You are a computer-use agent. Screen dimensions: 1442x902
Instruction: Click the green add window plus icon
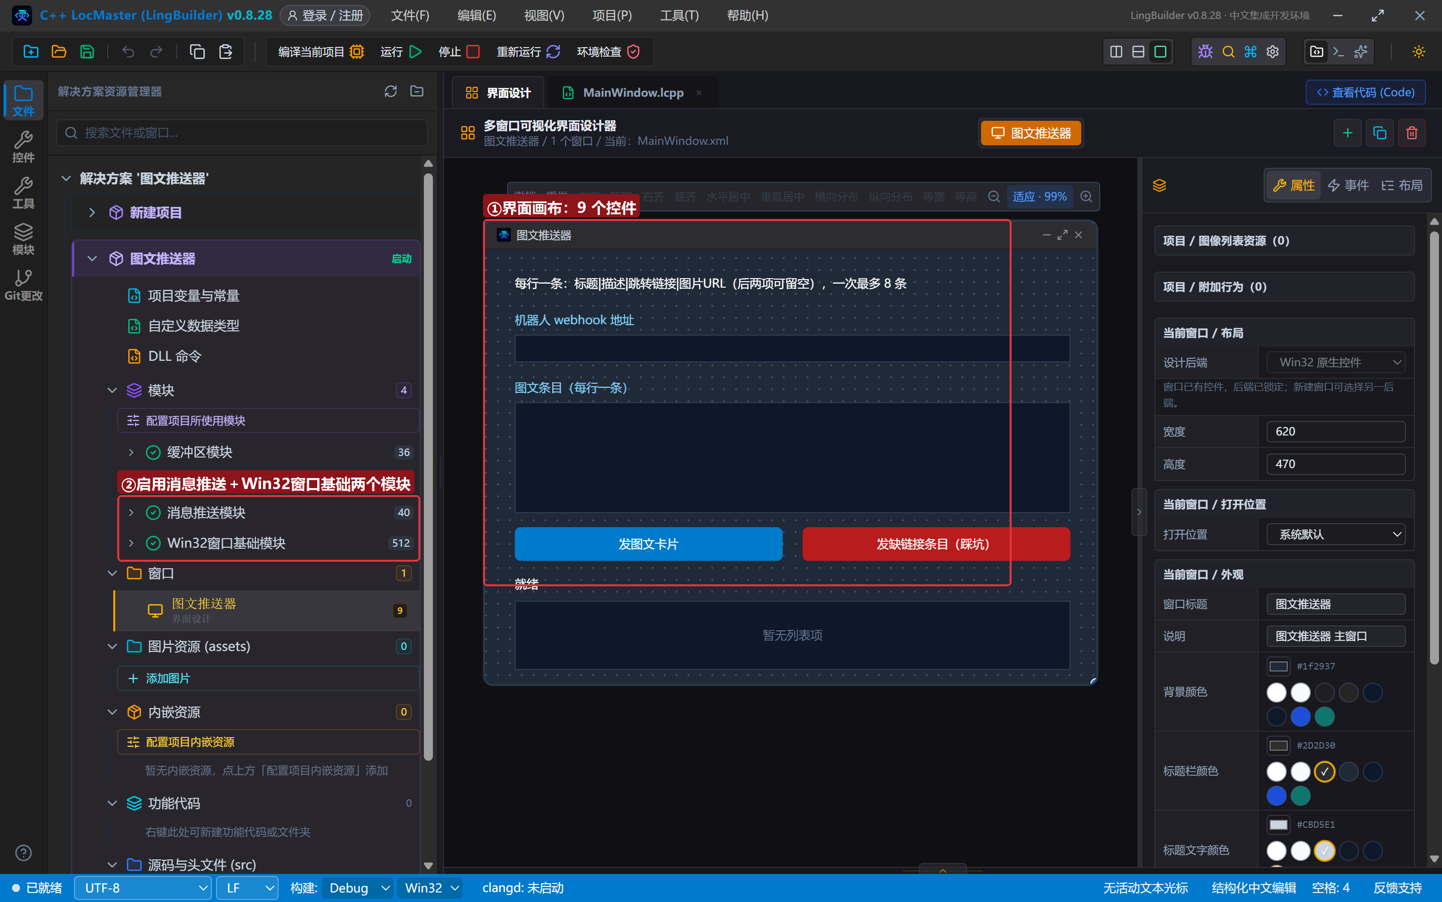pos(1347,133)
